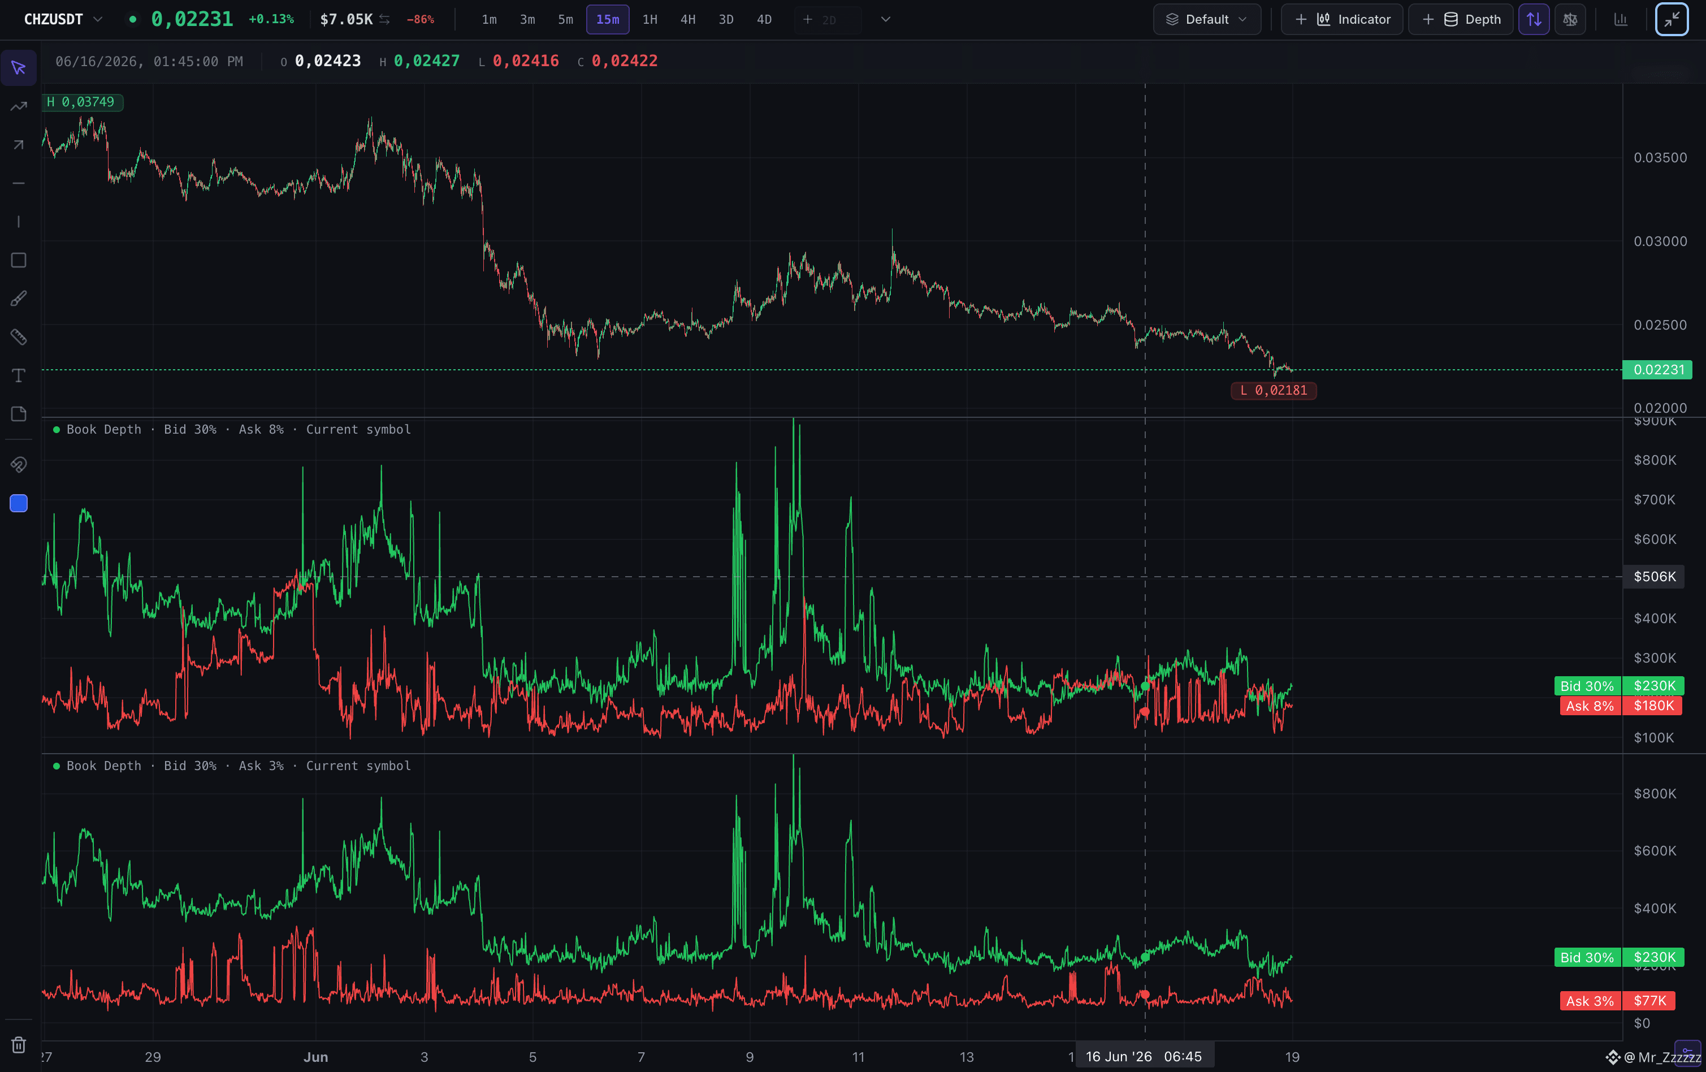The image size is (1706, 1072).
Task: Switch to the 4D timeframe
Action: coord(764,19)
